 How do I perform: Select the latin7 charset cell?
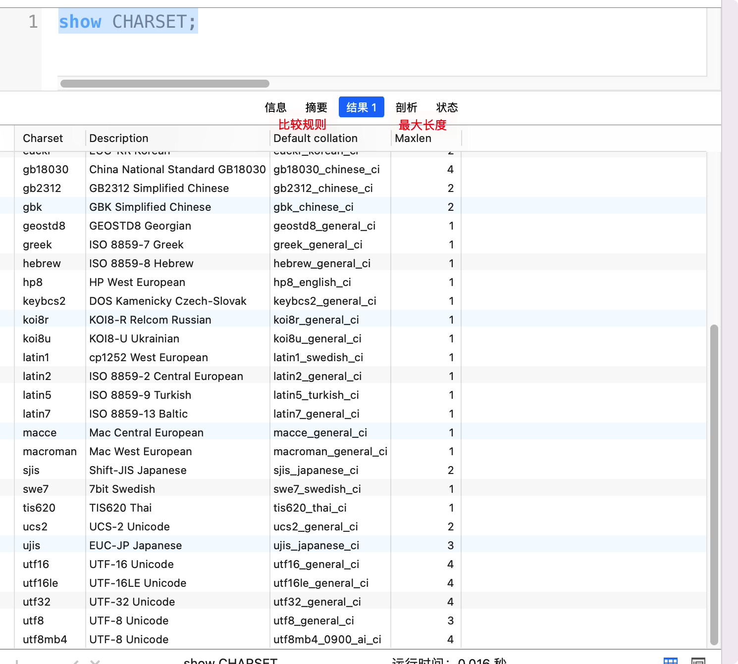click(37, 414)
